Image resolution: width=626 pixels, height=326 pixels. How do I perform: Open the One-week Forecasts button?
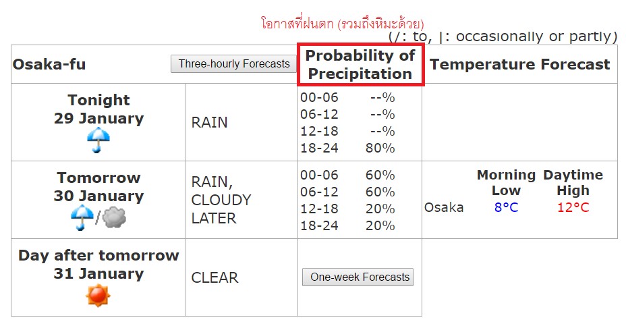(x=358, y=277)
